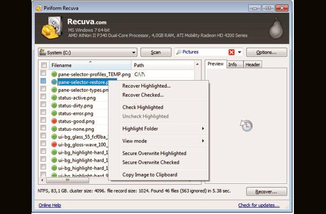Click the green status dot beside status-dirty.png
This screenshot has width=326, height=214.
click(54, 106)
